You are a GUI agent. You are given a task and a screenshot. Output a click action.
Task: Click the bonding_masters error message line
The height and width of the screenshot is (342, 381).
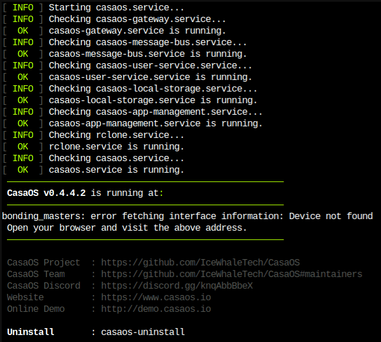[x=188, y=216]
